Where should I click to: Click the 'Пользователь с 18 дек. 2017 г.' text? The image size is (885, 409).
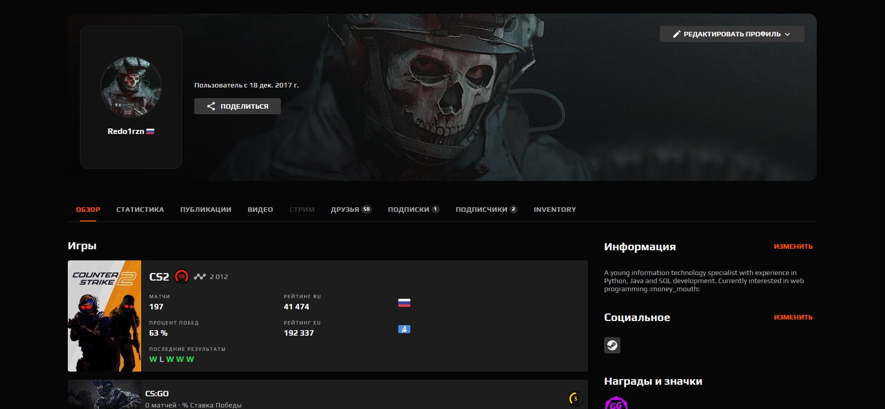pos(246,85)
